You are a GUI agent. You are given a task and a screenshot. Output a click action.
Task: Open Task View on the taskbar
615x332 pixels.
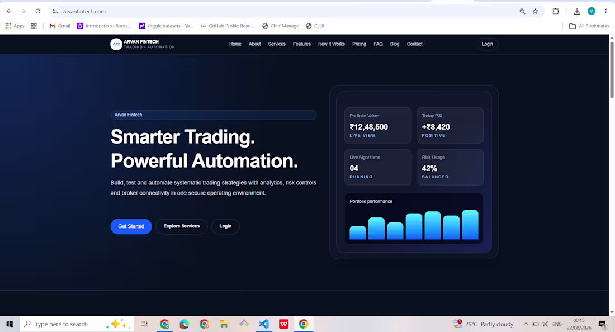click(x=144, y=324)
